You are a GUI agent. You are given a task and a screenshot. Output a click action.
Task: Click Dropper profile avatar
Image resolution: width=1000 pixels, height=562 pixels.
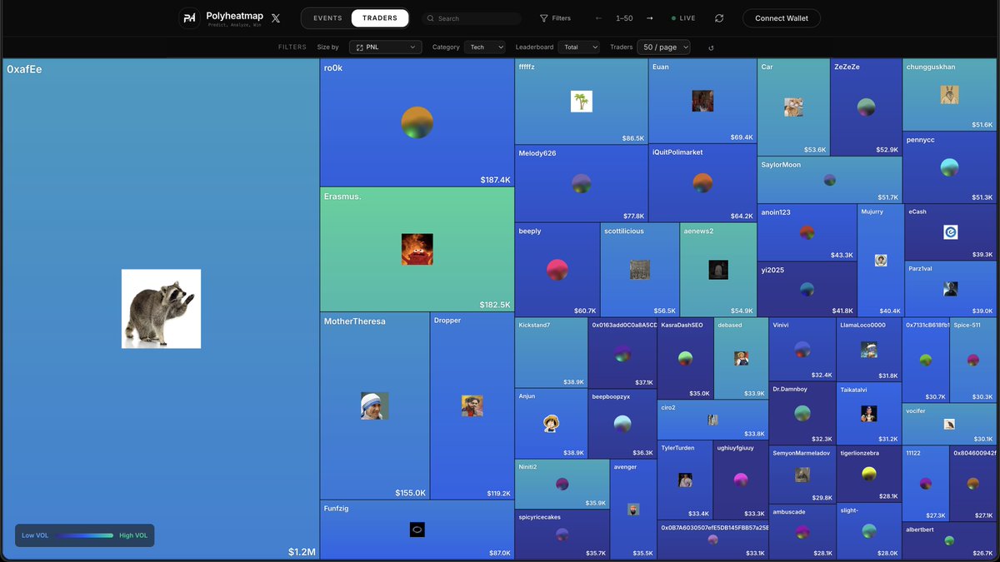pos(472,405)
